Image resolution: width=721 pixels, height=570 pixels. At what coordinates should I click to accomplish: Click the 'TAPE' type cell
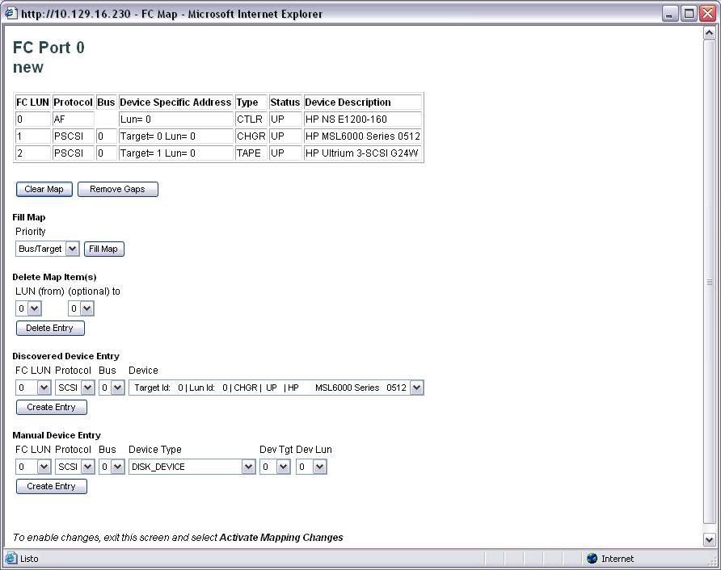[251, 153]
